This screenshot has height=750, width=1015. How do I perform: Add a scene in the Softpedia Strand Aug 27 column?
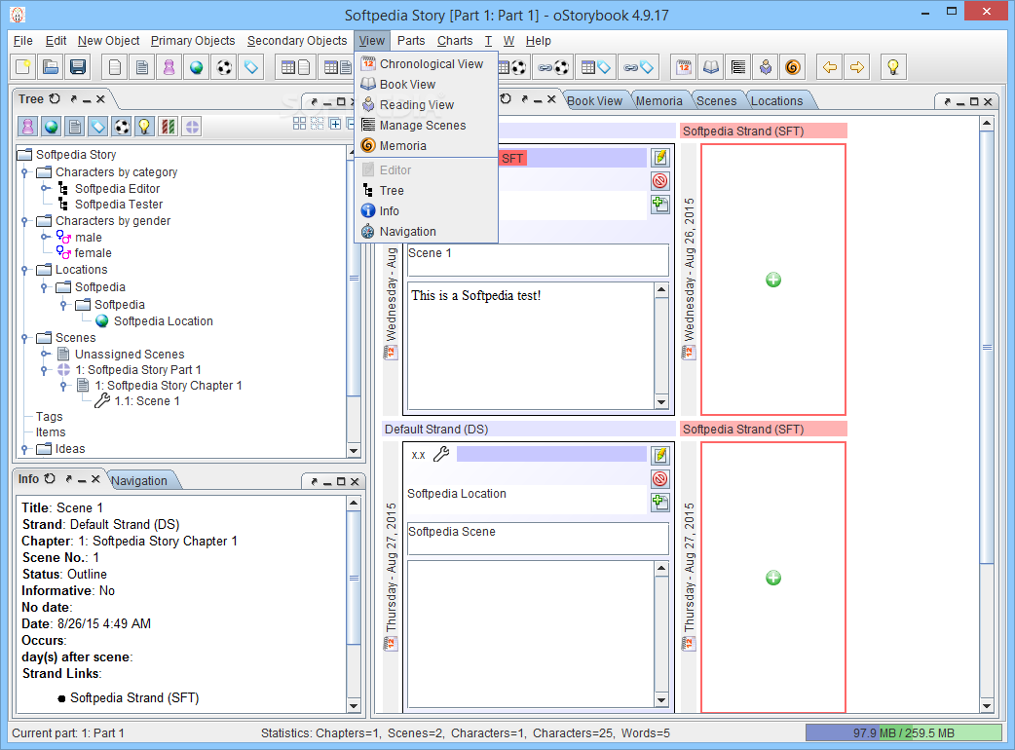click(773, 578)
